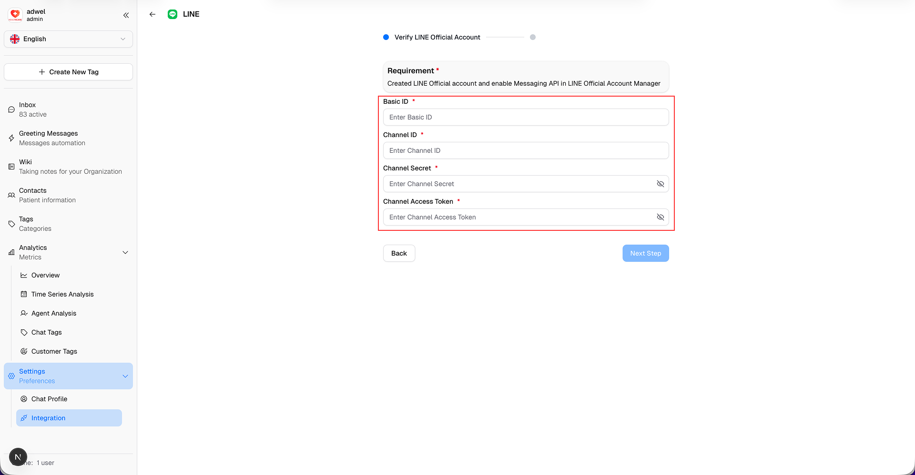Toggle visibility of the Channel Secret field

tap(661, 184)
